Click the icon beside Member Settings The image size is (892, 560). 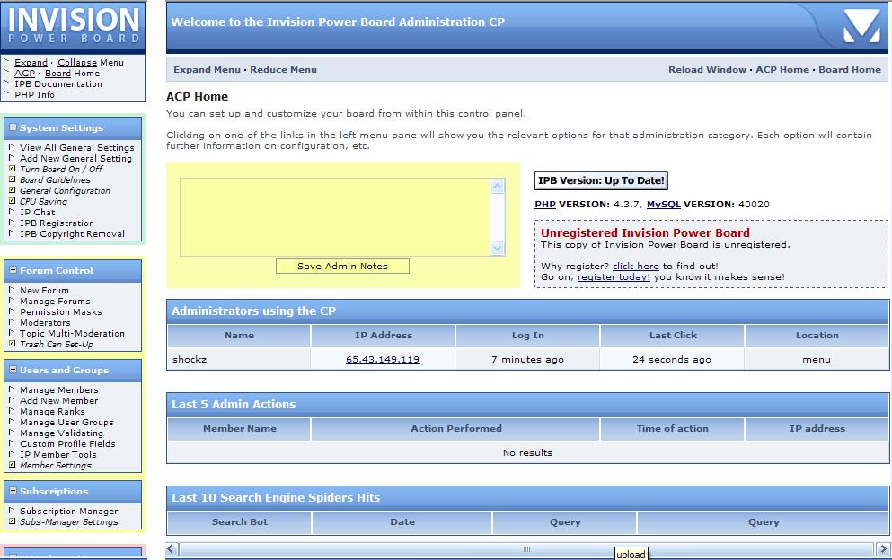pos(12,465)
